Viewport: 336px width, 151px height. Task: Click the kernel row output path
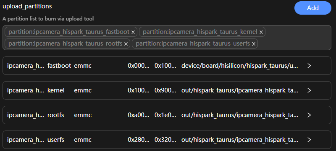coord(240,90)
